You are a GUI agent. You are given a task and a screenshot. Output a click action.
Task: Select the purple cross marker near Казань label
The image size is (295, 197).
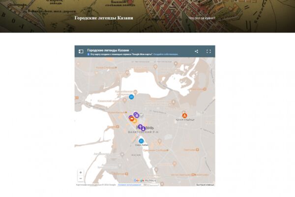[140, 127]
